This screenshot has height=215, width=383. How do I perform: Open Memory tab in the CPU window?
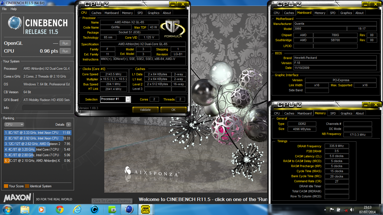(x=127, y=13)
